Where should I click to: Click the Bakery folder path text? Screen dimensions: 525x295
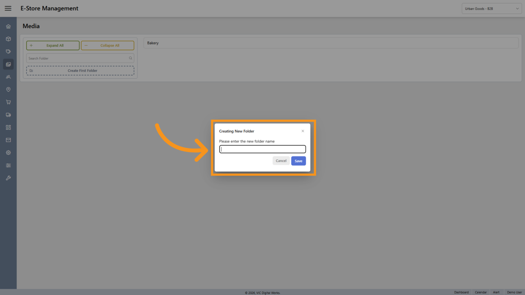(153, 43)
